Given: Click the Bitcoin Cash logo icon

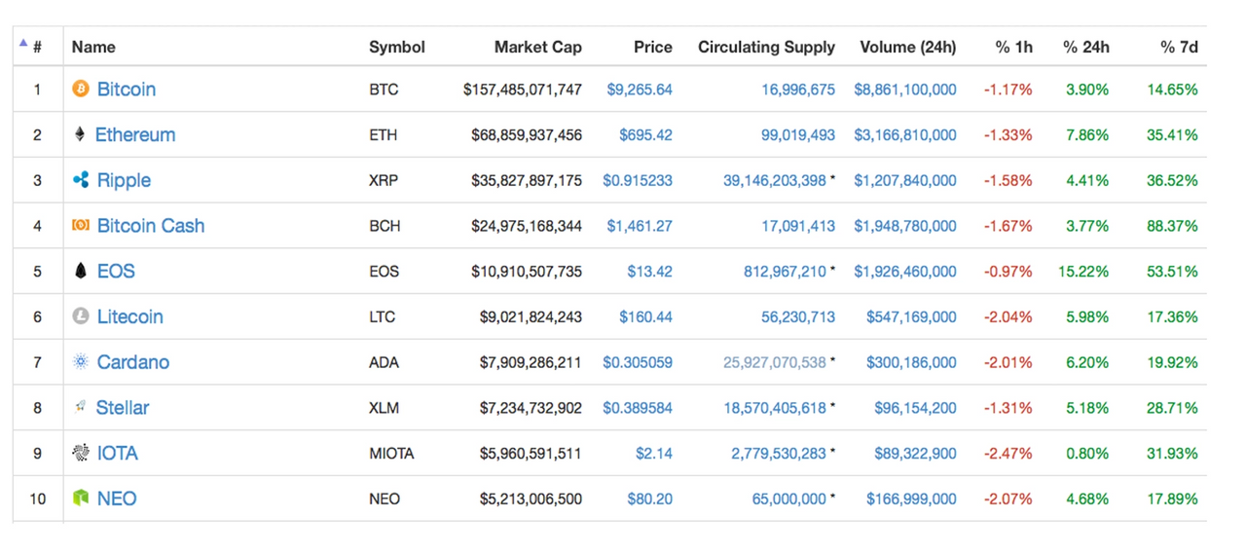Looking at the screenshot, I should (x=81, y=226).
